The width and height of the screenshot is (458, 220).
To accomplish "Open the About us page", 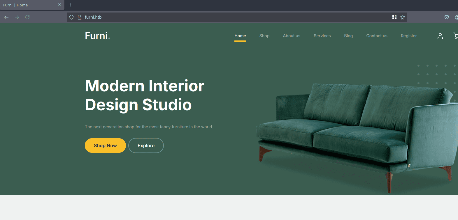I will [292, 36].
